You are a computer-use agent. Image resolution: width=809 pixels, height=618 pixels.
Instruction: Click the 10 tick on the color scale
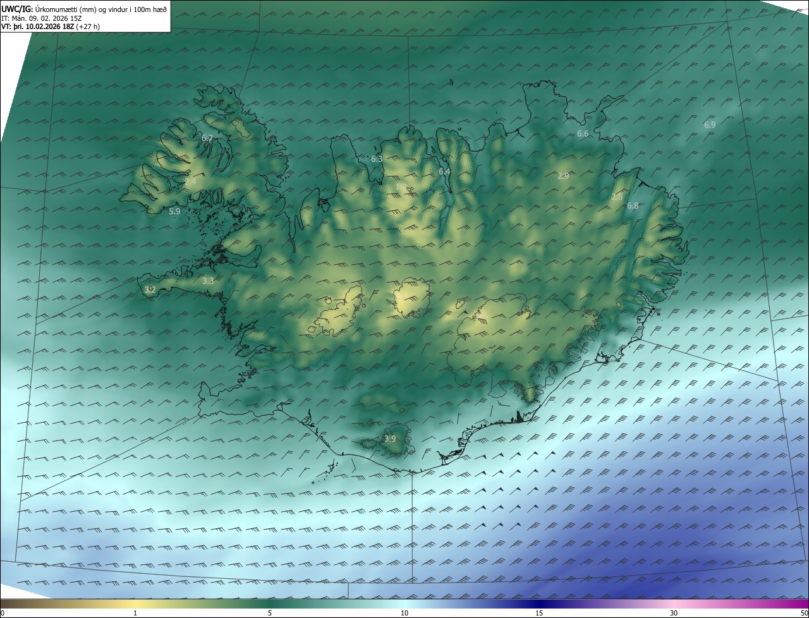click(404, 613)
